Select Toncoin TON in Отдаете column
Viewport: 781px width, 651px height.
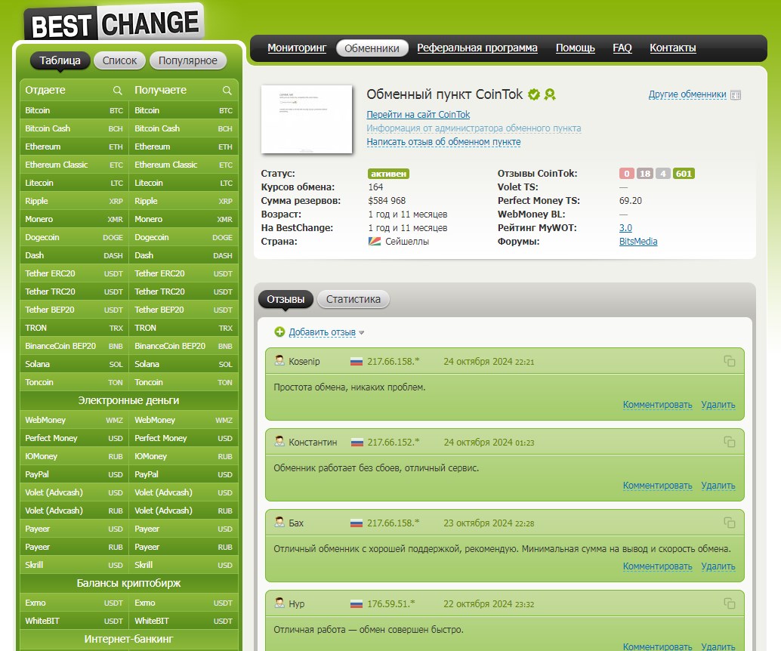point(74,382)
